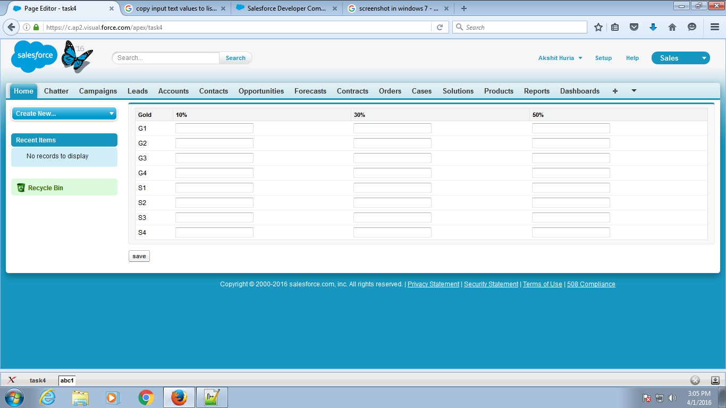The height and width of the screenshot is (408, 726).
Task: Open the Privacy Statement link
Action: point(433,284)
